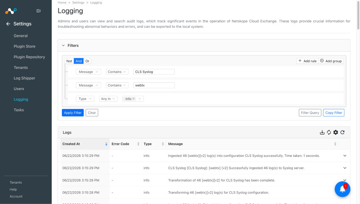Image resolution: width=360 pixels, height=204 pixels.
Task: Open Help link
Action: click(x=13, y=189)
